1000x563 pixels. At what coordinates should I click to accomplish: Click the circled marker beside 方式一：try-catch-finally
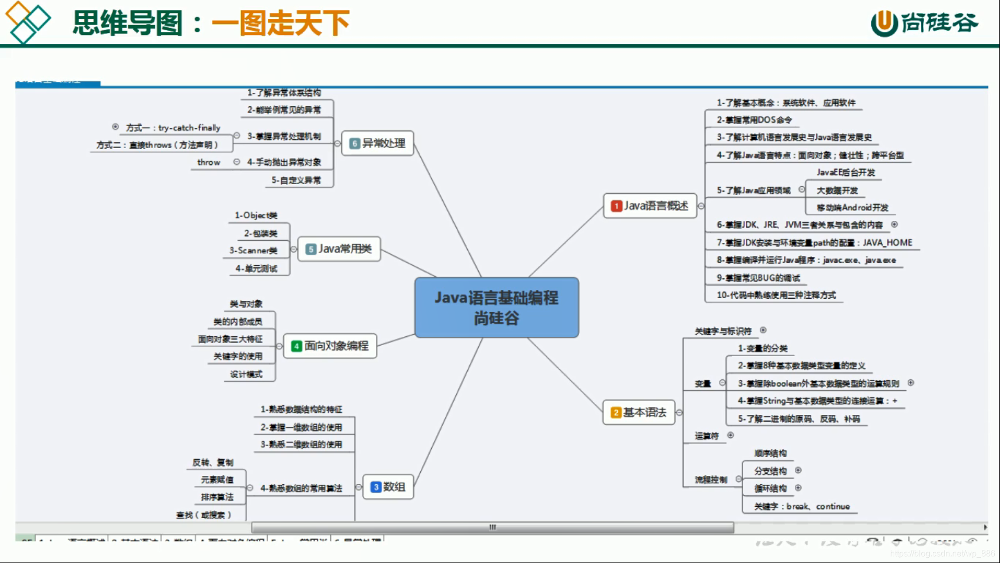[x=115, y=127]
